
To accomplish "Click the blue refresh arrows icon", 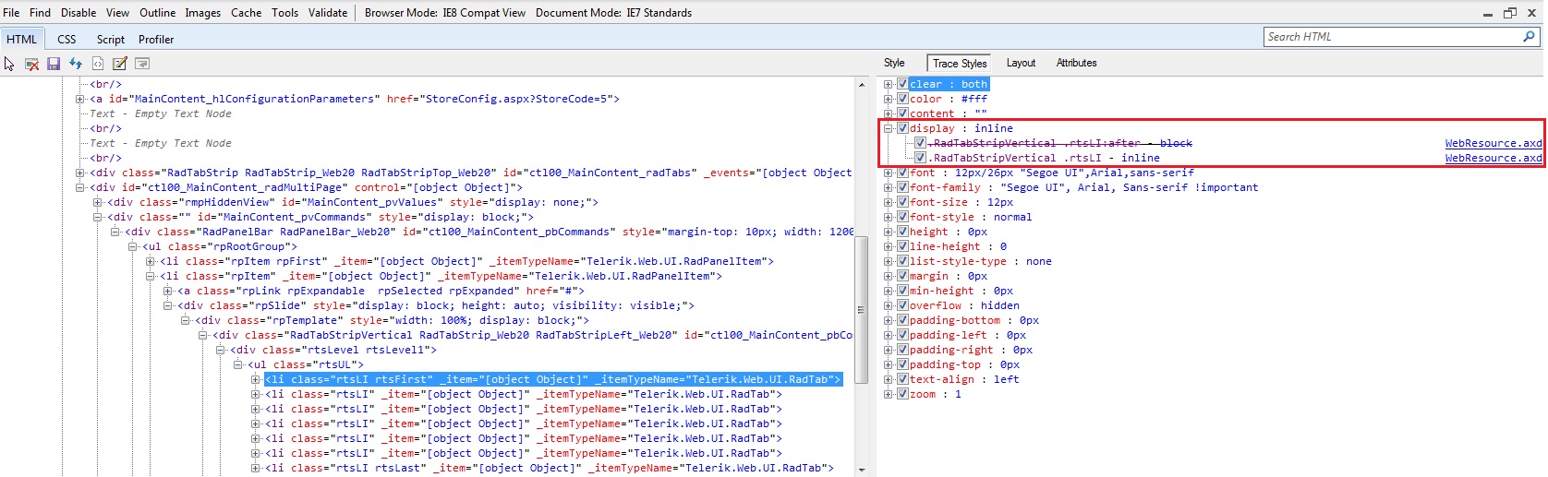I will point(76,64).
